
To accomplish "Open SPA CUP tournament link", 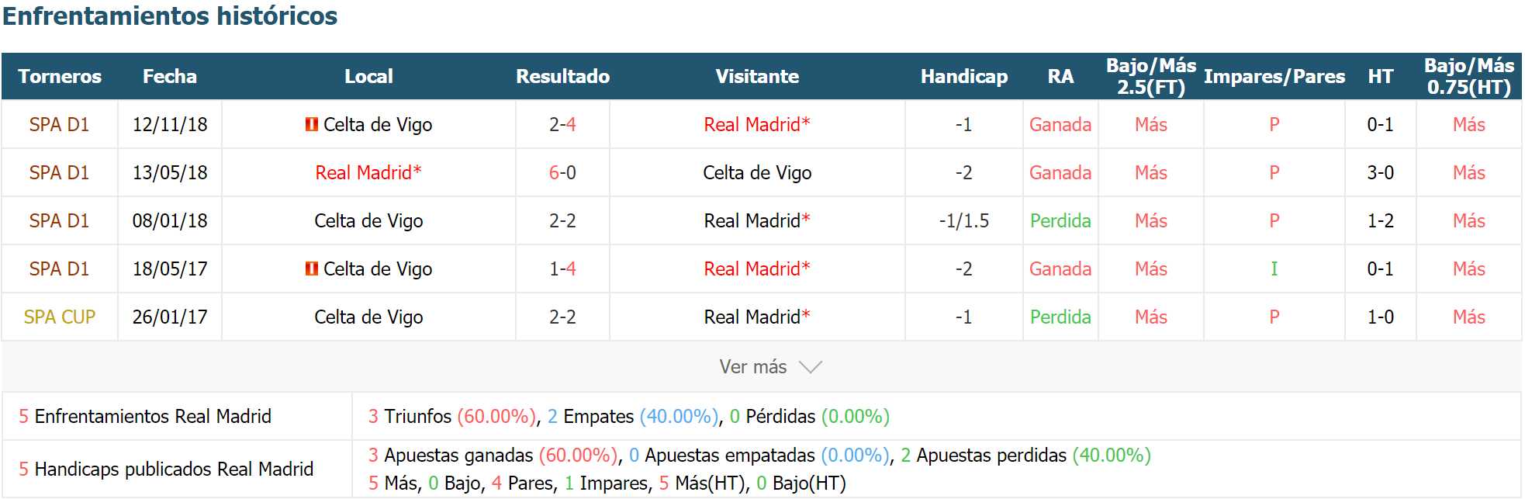I will [x=60, y=317].
